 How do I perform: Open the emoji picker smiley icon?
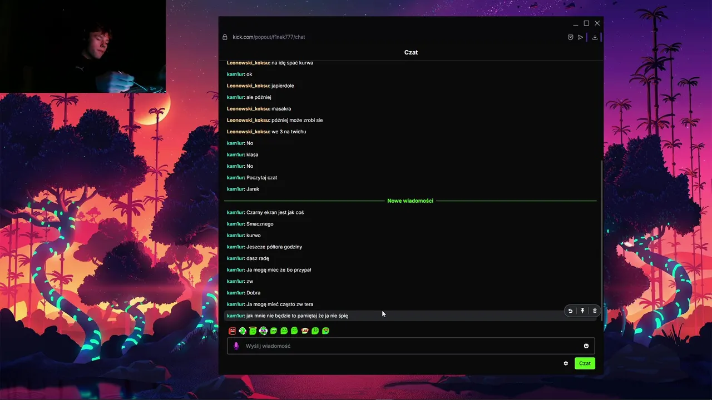[586, 346]
